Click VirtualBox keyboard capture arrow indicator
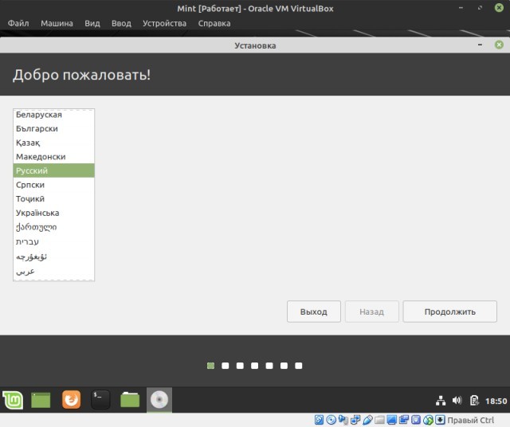The width and height of the screenshot is (510, 427). (x=440, y=420)
